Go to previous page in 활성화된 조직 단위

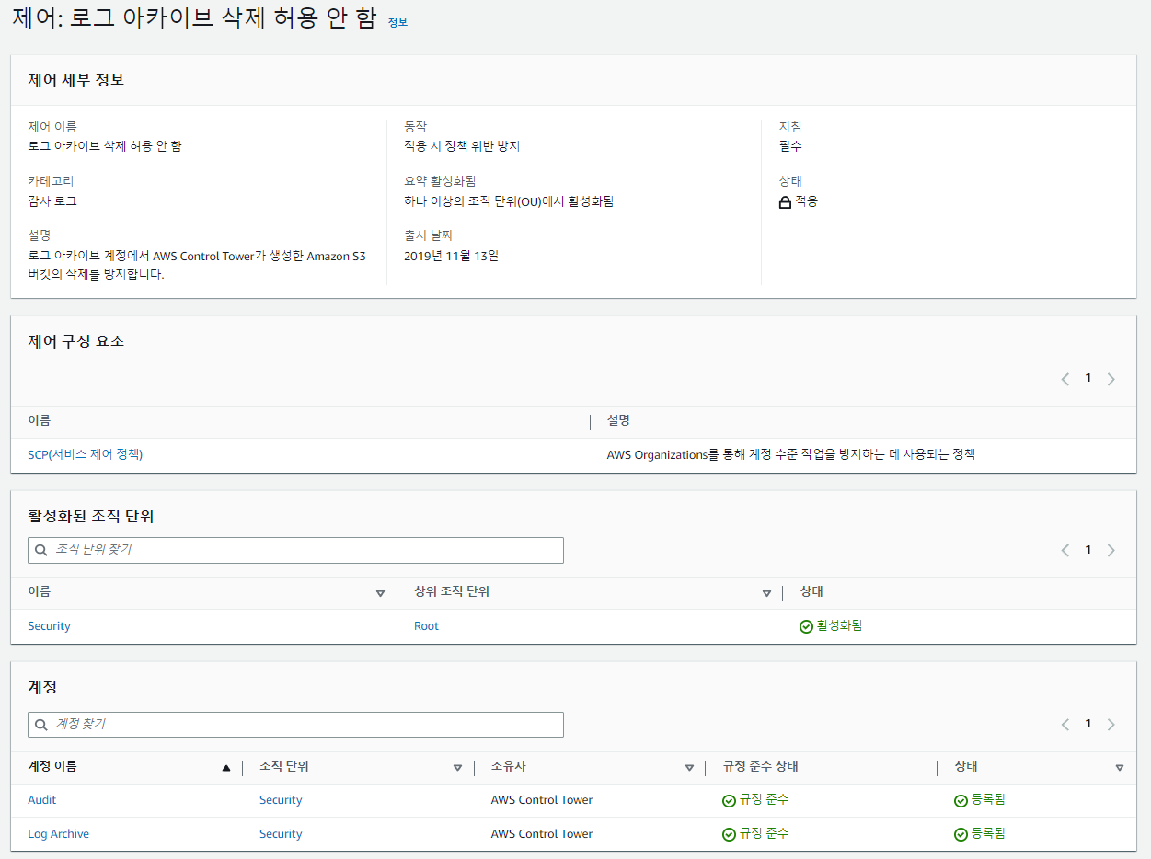click(1065, 550)
